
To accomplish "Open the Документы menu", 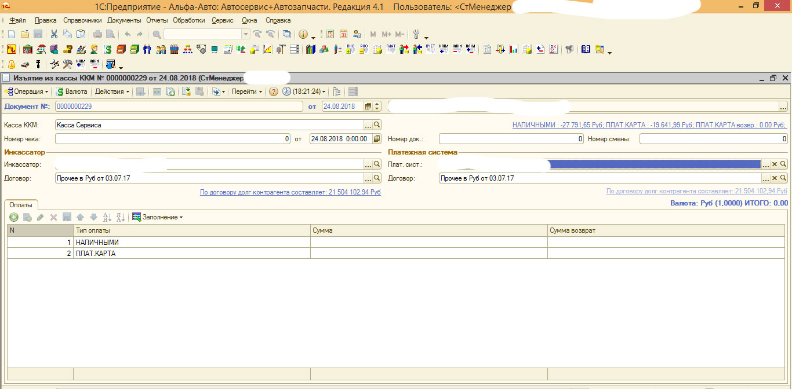I will (x=125, y=20).
